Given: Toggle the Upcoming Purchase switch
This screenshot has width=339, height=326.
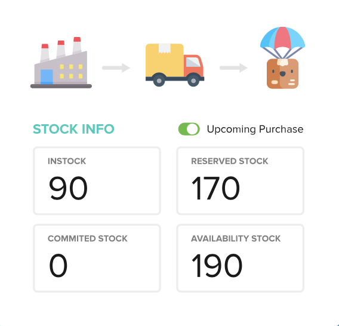Looking at the screenshot, I should point(189,129).
